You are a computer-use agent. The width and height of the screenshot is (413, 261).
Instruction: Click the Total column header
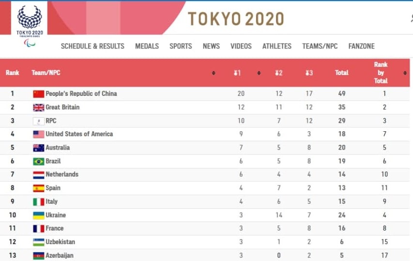tap(342, 73)
